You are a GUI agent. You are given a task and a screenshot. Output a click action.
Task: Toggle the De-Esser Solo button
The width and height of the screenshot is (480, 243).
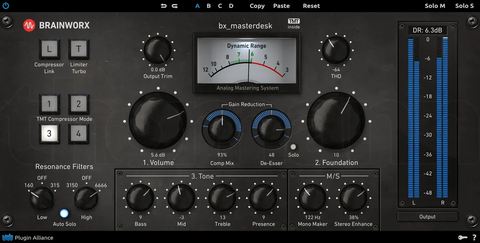click(293, 147)
